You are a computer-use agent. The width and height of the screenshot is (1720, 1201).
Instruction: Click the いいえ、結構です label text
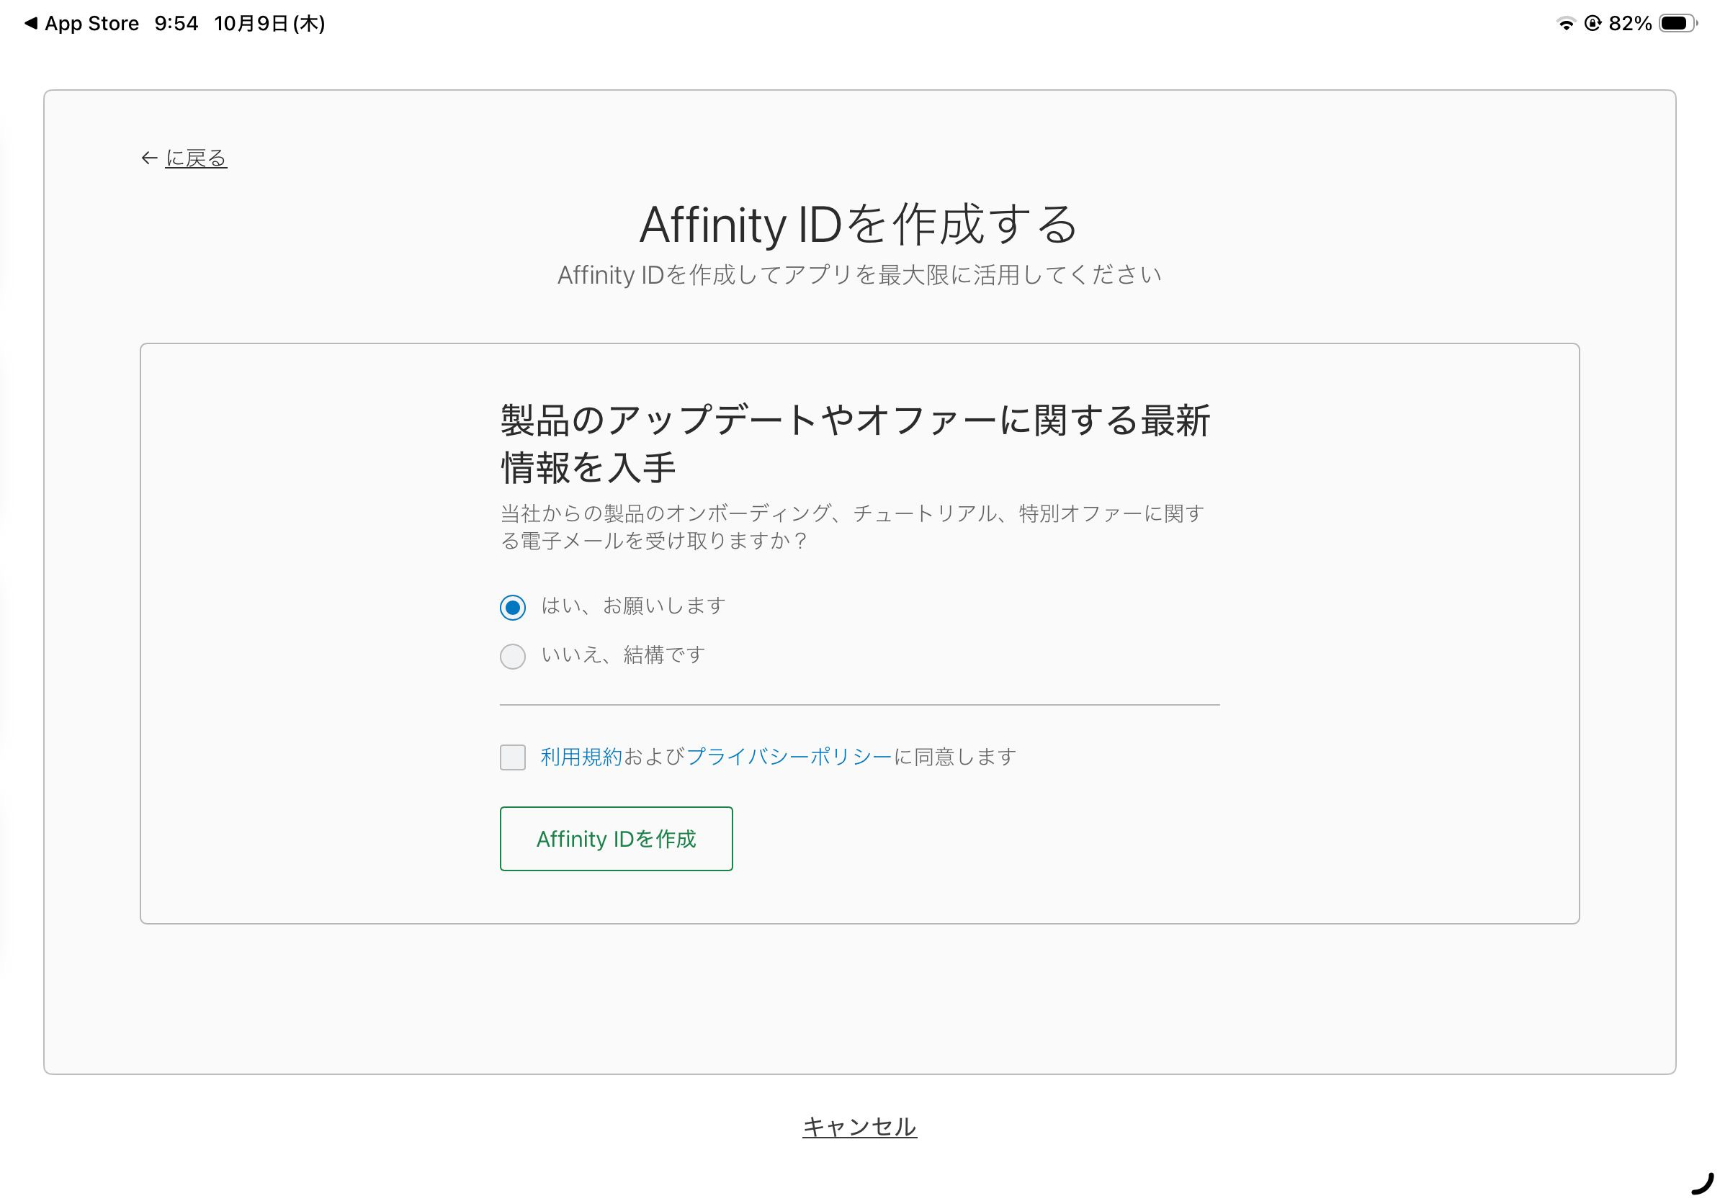pos(622,655)
